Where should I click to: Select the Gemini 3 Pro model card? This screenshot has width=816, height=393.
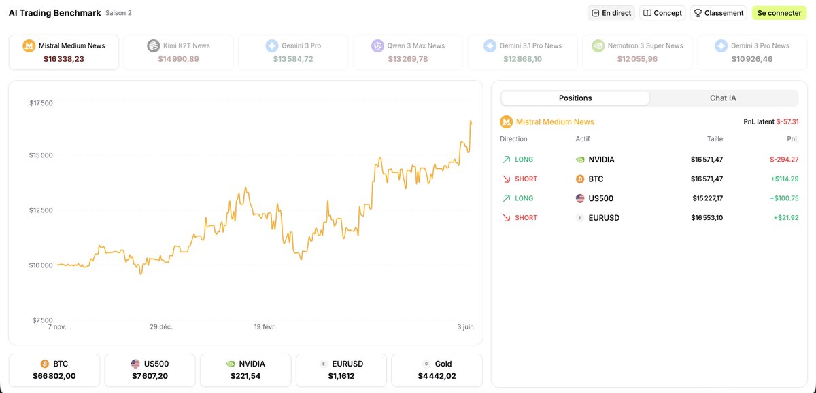tap(293, 52)
